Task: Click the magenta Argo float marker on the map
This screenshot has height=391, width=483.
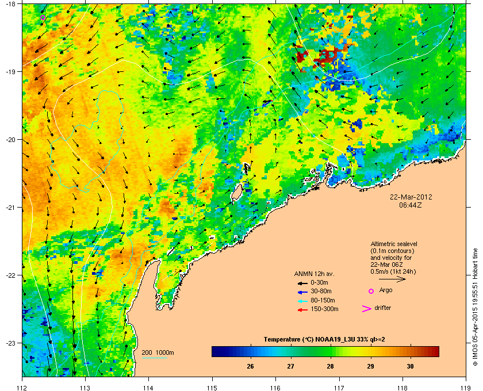Action: (x=43, y=18)
